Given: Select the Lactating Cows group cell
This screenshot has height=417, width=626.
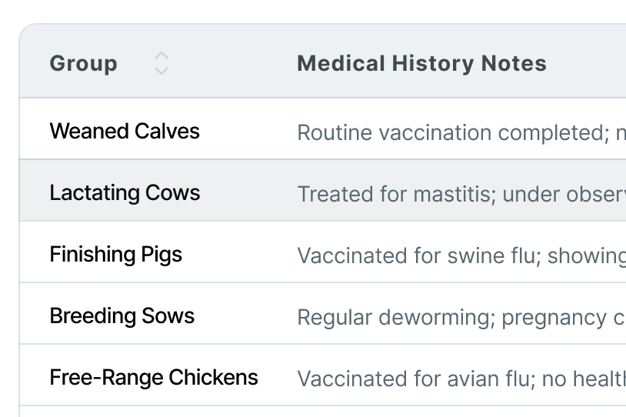Looking at the screenshot, I should click(x=125, y=192).
